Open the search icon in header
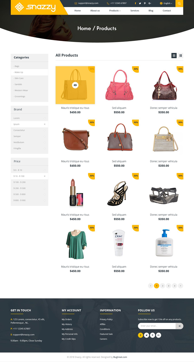The width and height of the screenshot is (194, 362). click(179, 3)
